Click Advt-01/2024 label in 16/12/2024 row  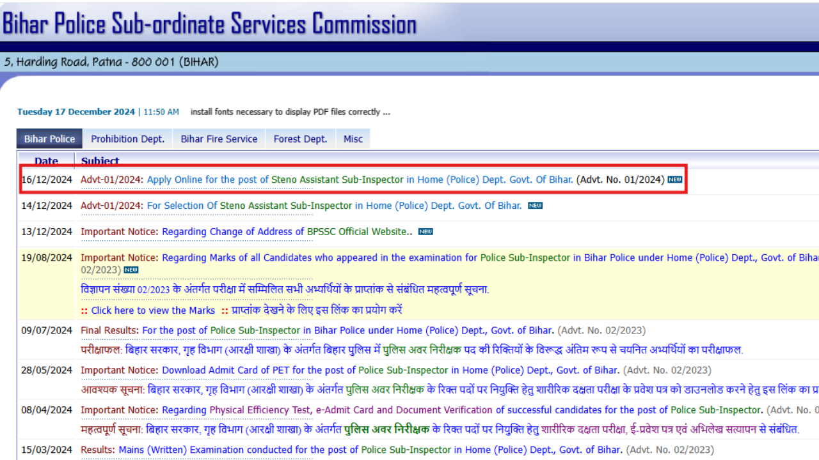[x=113, y=180]
